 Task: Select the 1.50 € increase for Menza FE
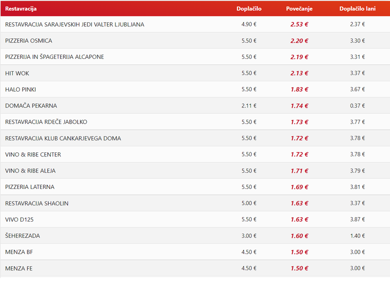click(299, 268)
